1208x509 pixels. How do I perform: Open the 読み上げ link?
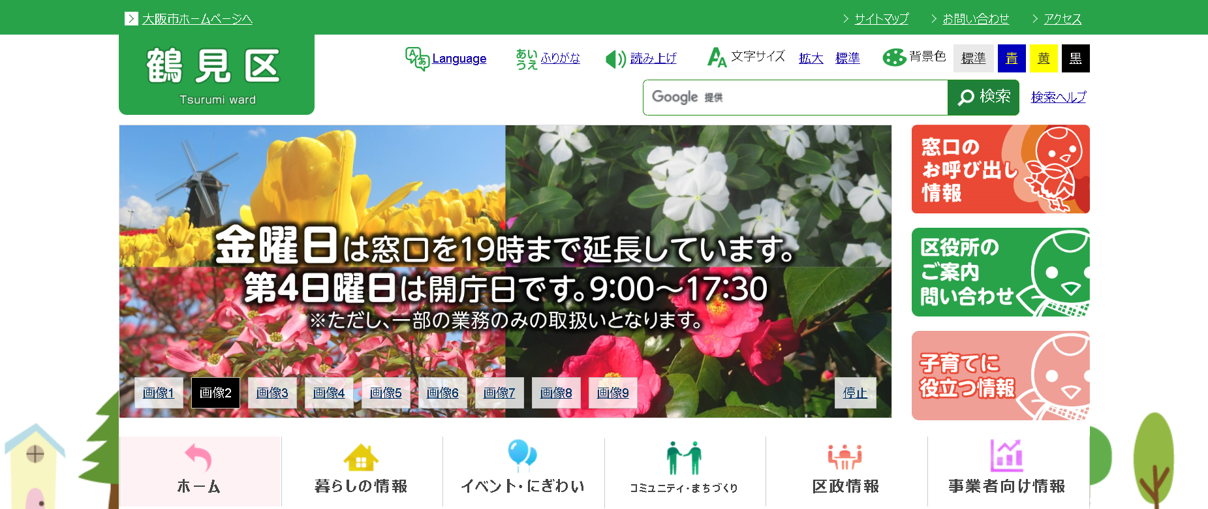653,59
